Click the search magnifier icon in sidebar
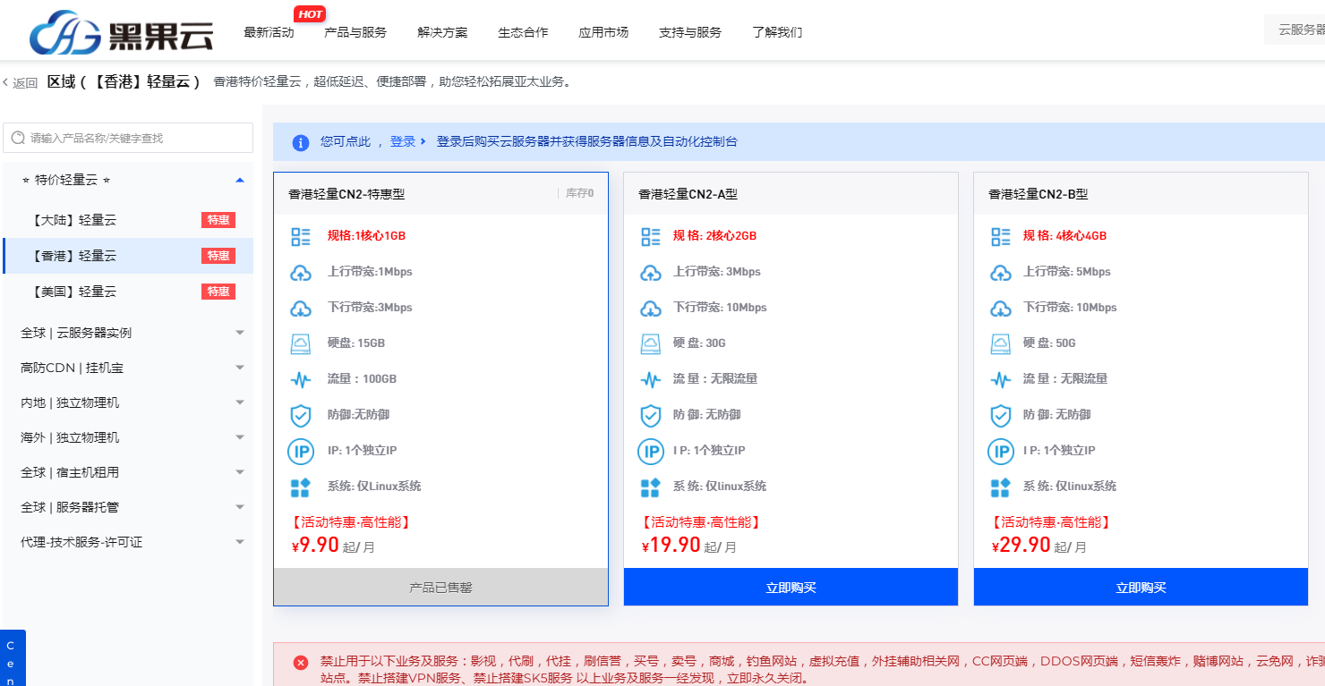This screenshot has height=686, width=1325. click(x=19, y=138)
